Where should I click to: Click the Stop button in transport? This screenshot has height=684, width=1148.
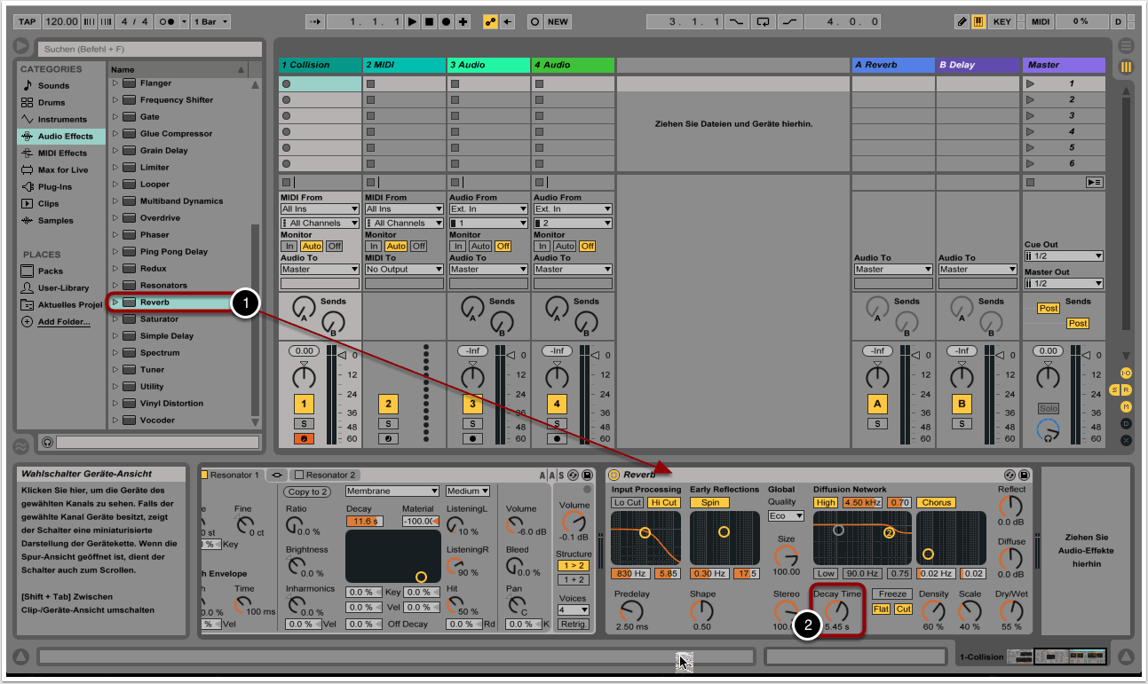point(429,21)
